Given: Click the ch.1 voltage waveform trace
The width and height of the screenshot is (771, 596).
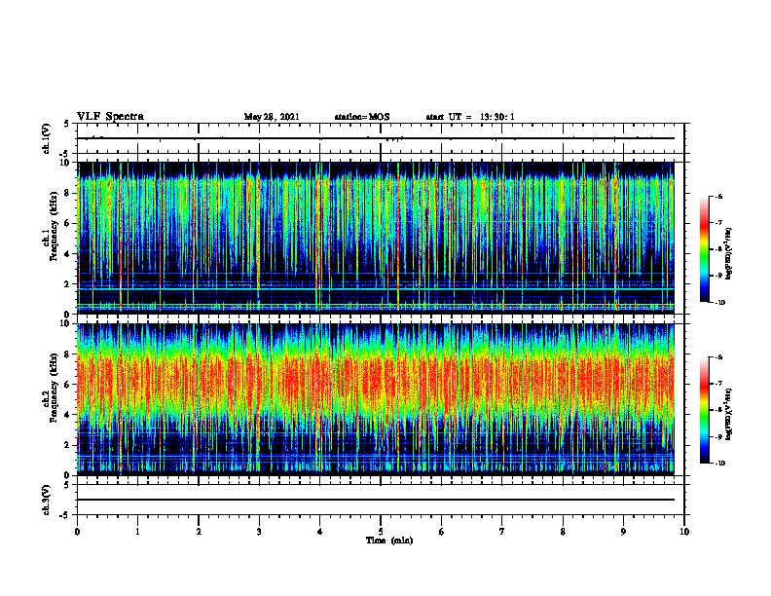Looking at the screenshot, I should (376, 138).
